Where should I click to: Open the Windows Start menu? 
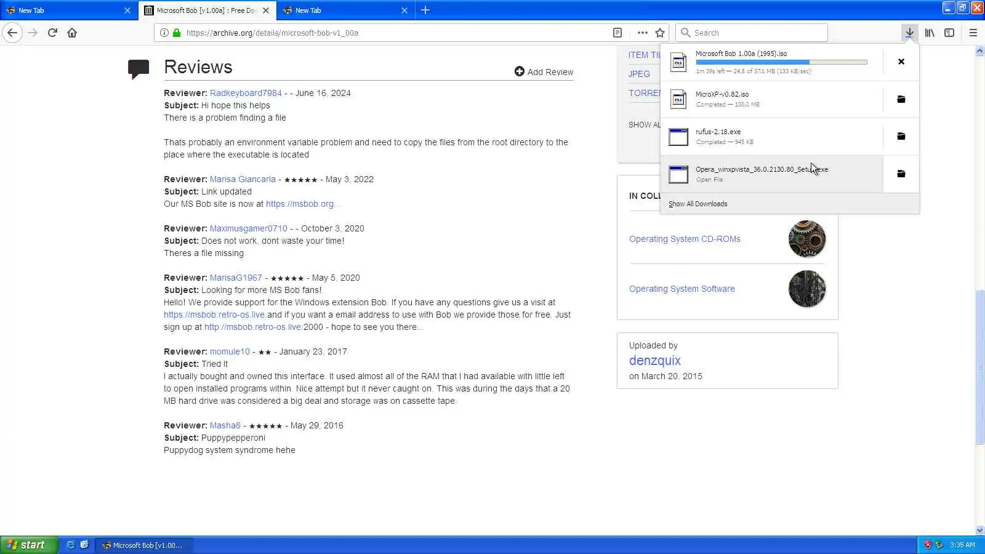(x=28, y=545)
